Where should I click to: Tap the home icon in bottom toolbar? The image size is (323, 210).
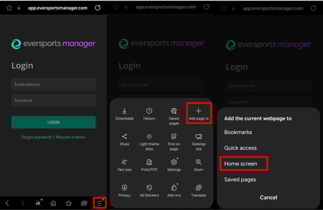pyautogui.click(x=54, y=203)
